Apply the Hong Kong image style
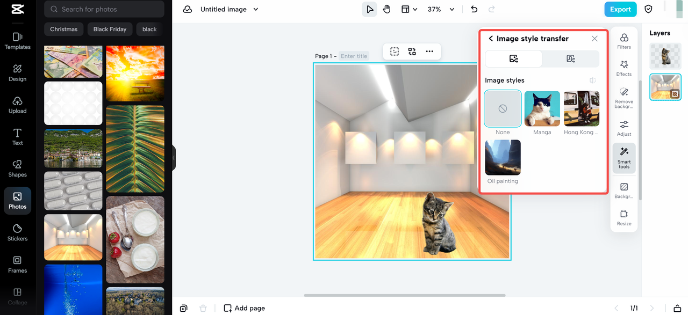 582,108
